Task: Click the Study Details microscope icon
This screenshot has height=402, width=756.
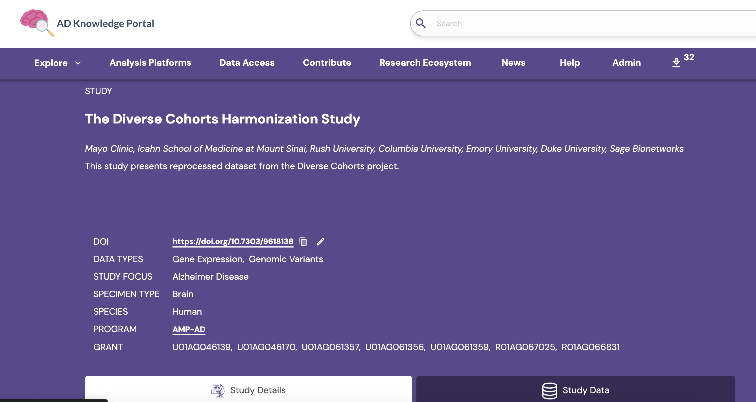Action: coord(218,390)
